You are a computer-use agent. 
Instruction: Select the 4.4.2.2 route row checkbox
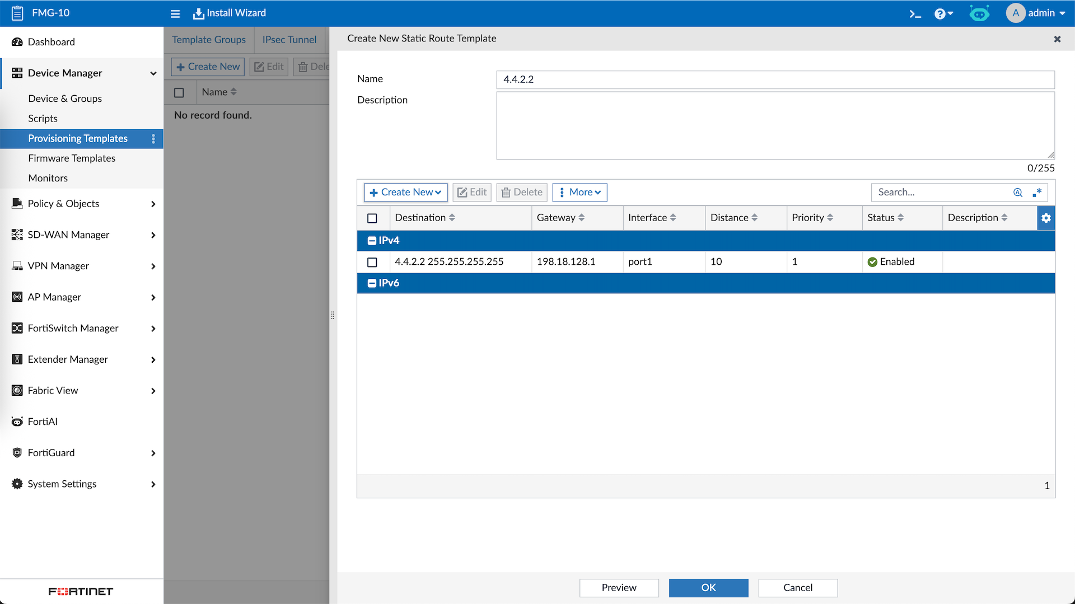point(372,262)
